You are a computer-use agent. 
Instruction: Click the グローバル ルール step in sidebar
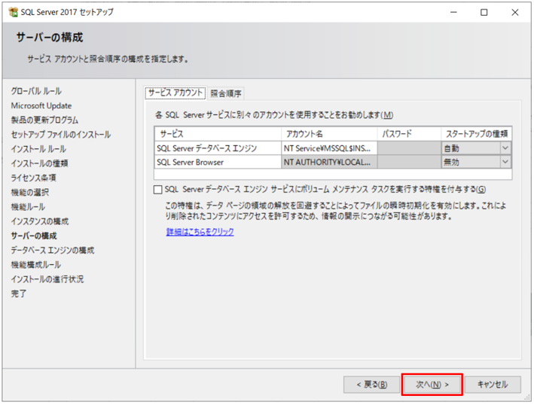coord(36,91)
